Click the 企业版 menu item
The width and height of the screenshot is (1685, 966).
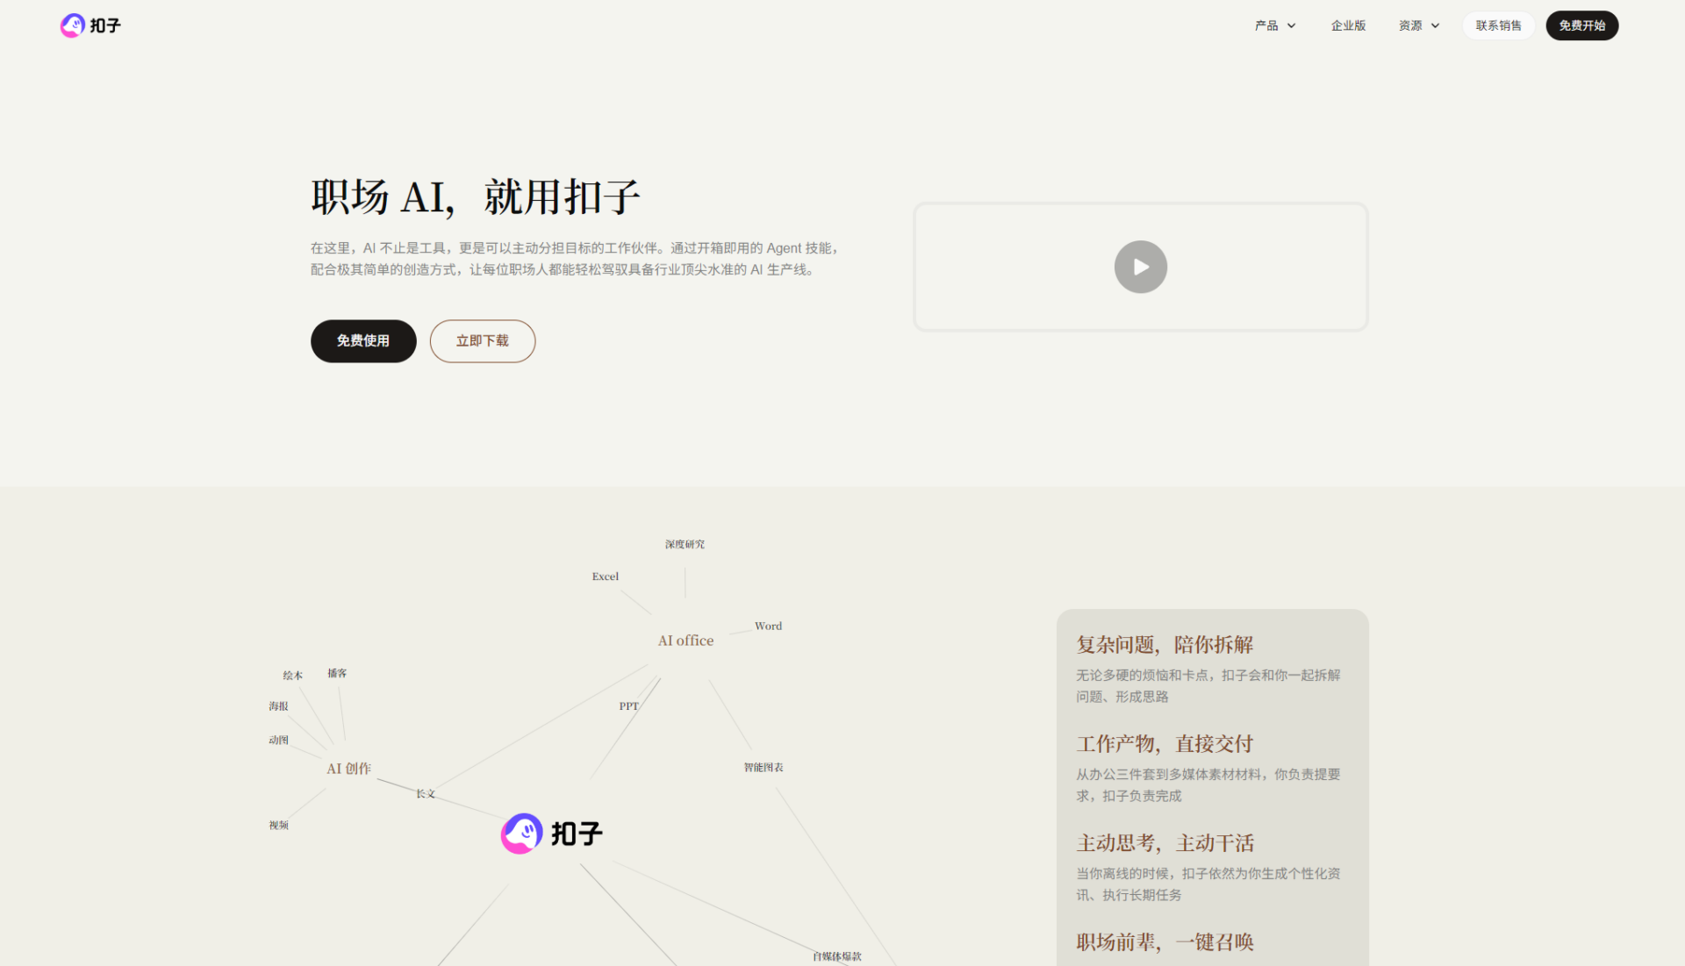click(x=1348, y=25)
